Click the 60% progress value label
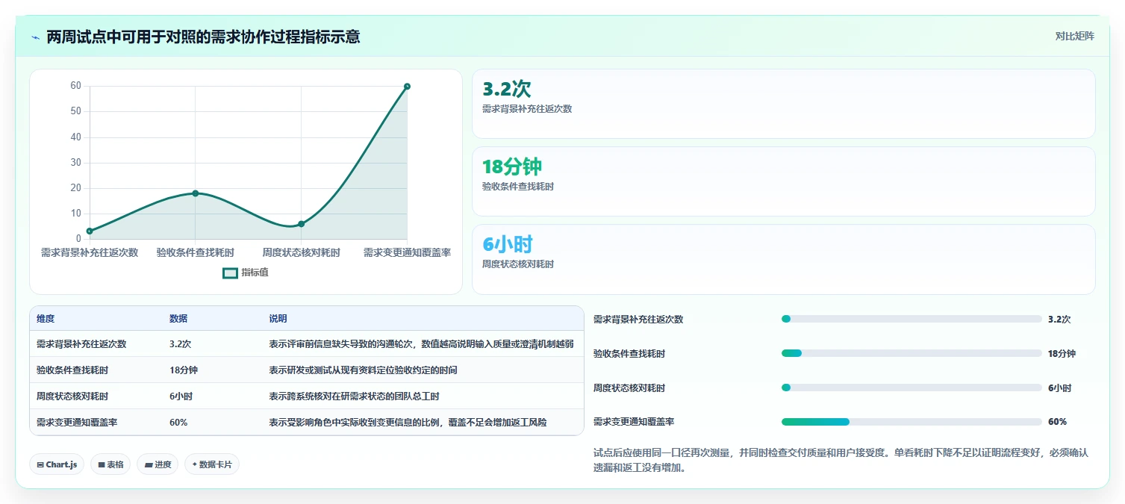Image resolution: width=1125 pixels, height=504 pixels. click(1057, 422)
